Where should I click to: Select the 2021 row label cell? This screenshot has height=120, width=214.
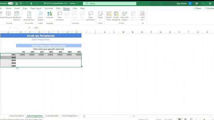8,55
